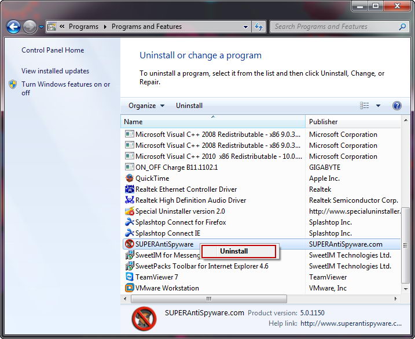This screenshot has width=415, height=339.
Task: Choose Uninstall from the context menu
Action: pyautogui.click(x=238, y=251)
